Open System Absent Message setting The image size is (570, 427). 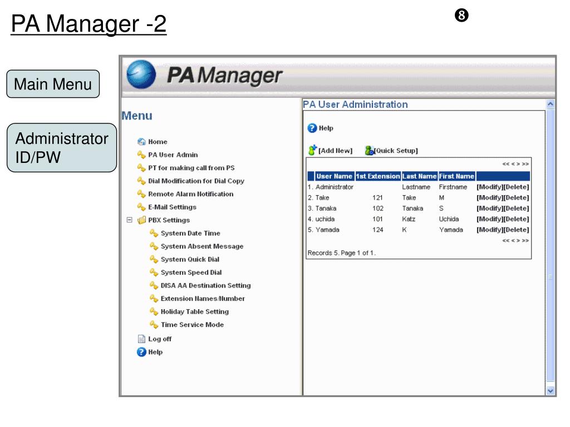(x=202, y=246)
